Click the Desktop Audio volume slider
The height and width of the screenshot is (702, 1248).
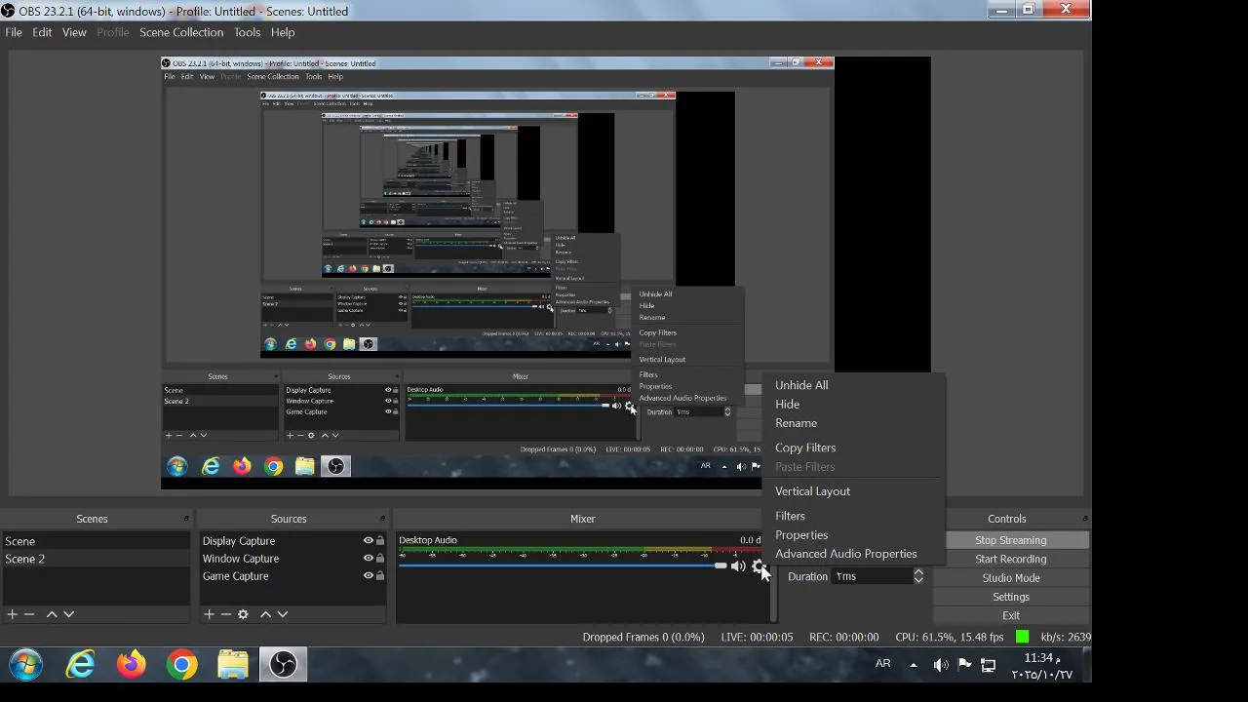pos(563,565)
